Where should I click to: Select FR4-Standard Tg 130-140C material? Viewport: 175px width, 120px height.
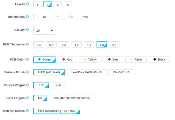coord(57,111)
